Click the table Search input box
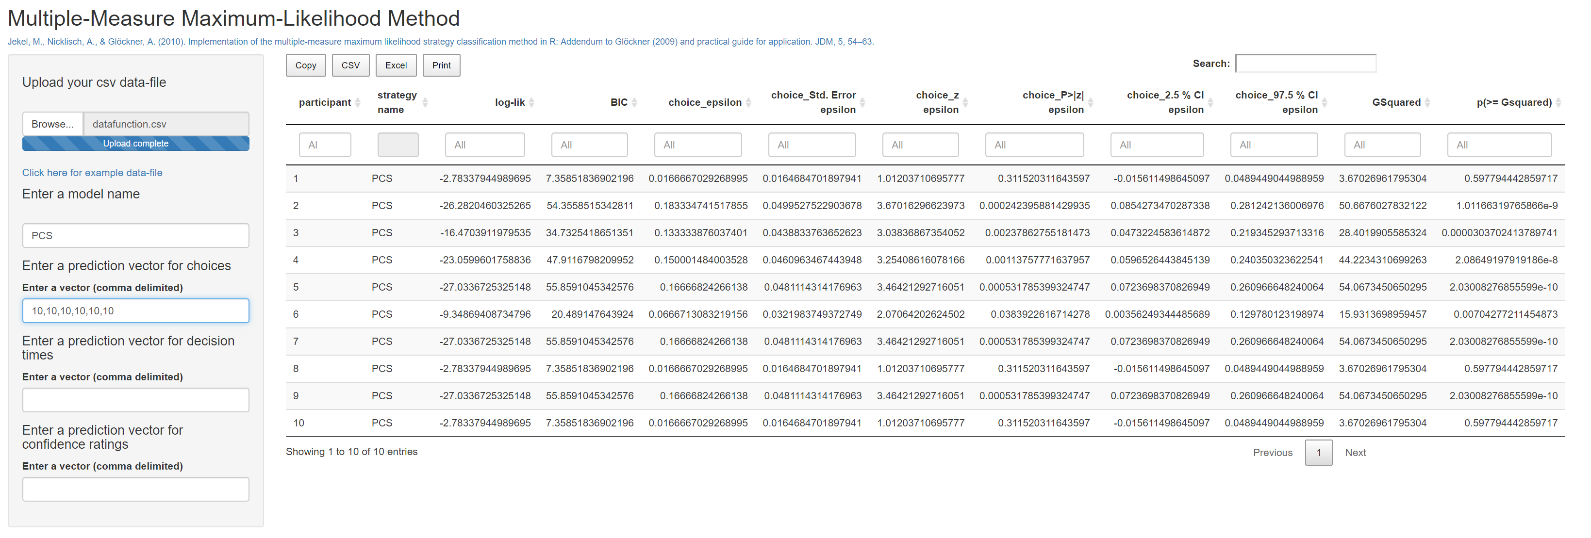The height and width of the screenshot is (538, 1591). [1305, 64]
